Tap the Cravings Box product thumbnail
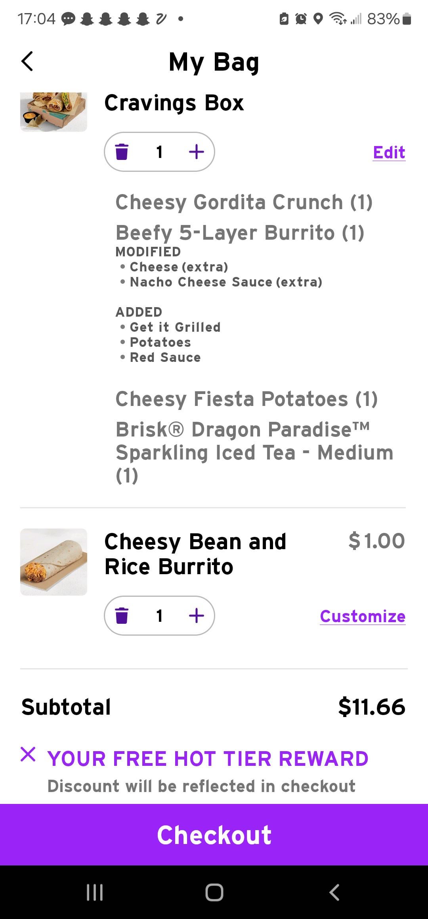Screen dimensions: 428x919 tap(53, 112)
